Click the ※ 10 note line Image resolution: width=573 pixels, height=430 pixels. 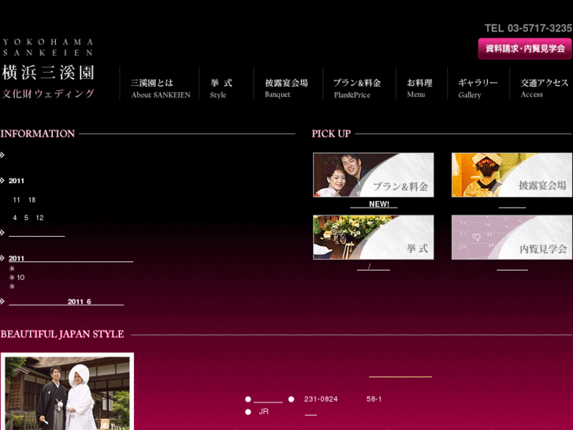17,278
